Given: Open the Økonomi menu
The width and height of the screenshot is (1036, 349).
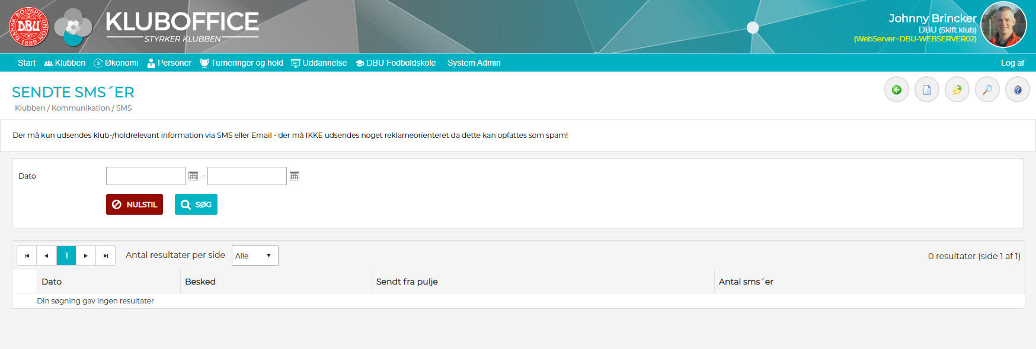Looking at the screenshot, I should (116, 63).
